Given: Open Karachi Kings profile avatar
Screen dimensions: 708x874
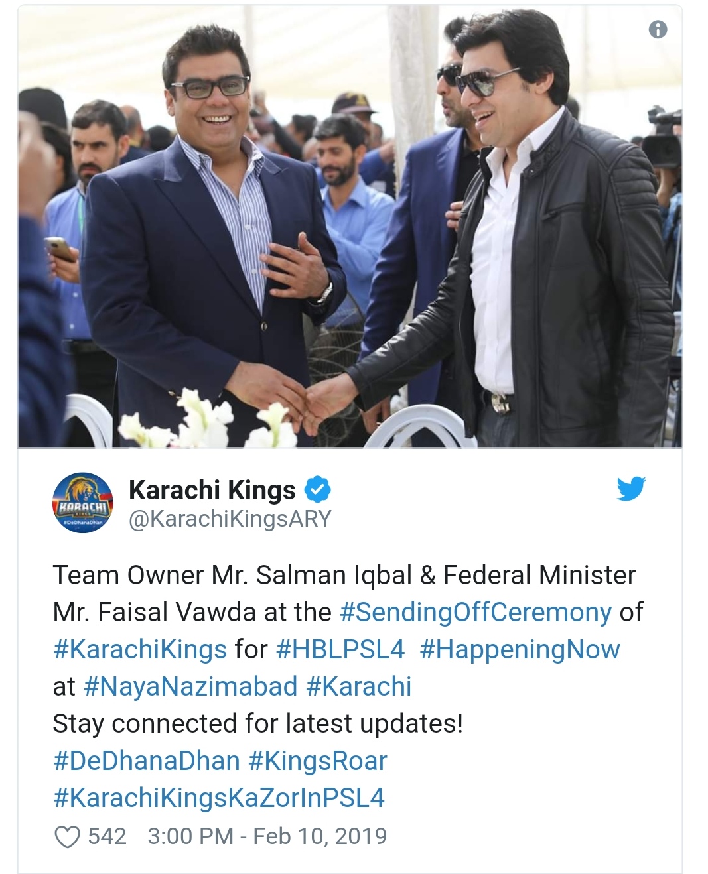Looking at the screenshot, I should tap(82, 503).
